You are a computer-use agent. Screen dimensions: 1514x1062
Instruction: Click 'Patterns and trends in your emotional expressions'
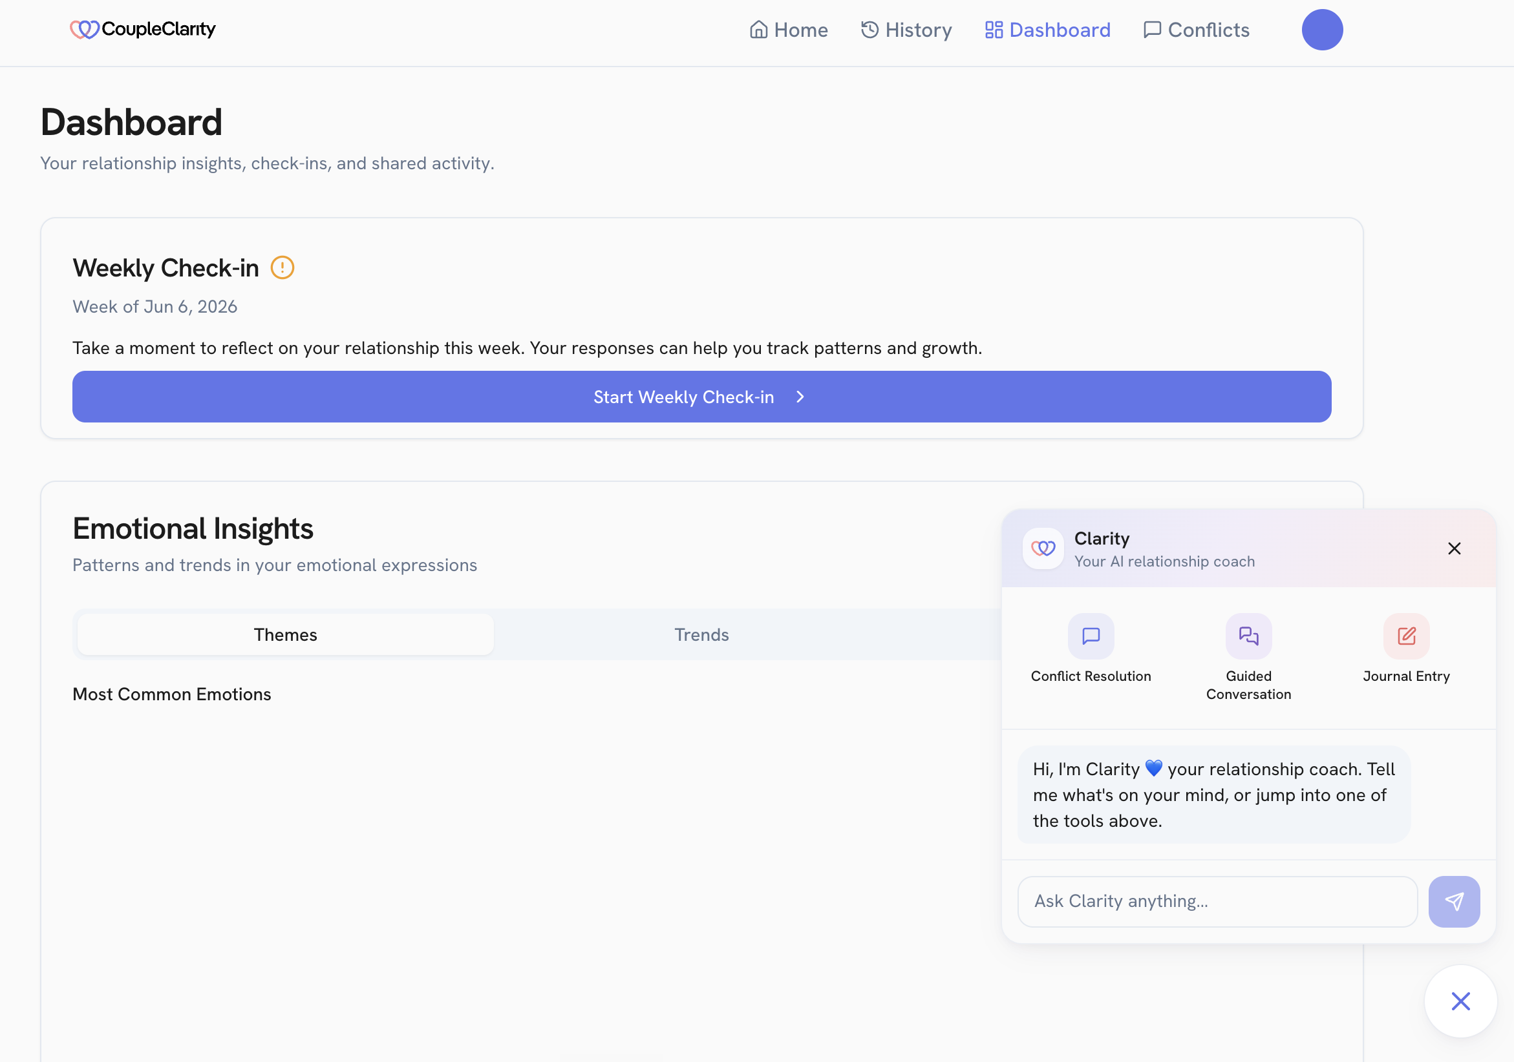(x=274, y=565)
